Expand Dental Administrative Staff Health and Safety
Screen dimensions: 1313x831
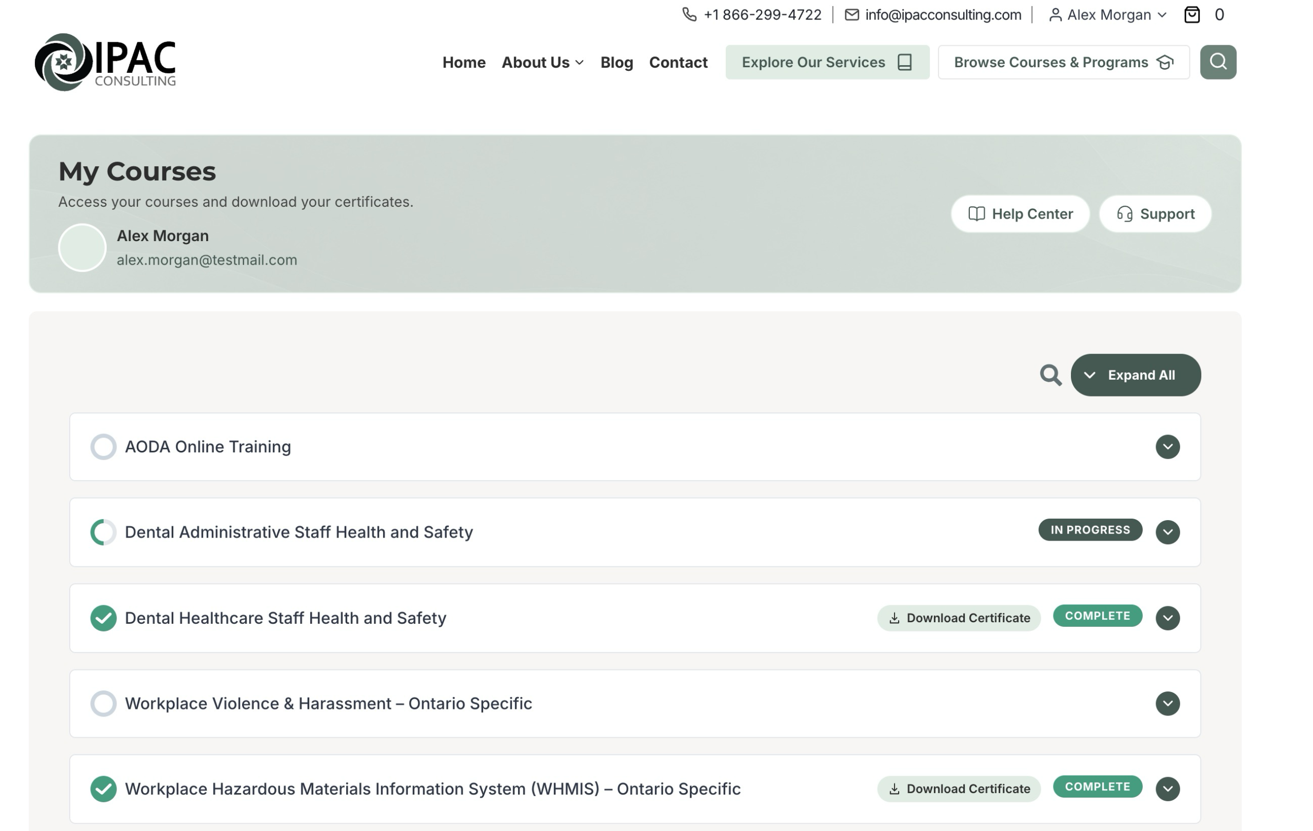[1167, 532]
